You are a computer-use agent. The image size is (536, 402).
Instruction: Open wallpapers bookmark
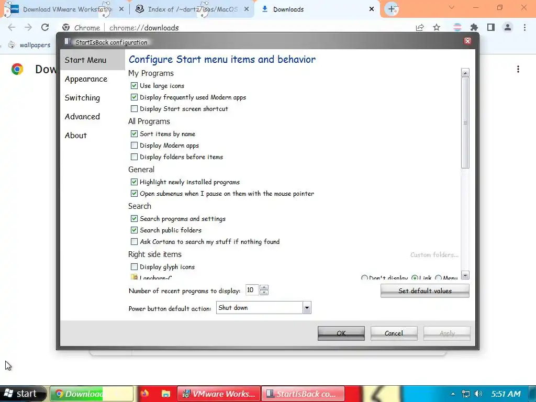point(30,45)
